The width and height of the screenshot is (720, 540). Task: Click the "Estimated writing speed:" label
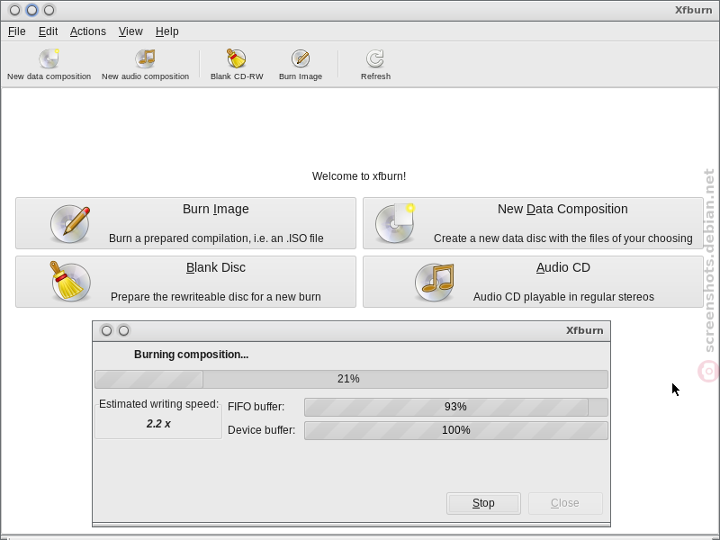pos(159,404)
